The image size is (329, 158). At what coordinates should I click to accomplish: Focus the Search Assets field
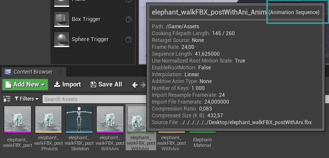click(95, 99)
